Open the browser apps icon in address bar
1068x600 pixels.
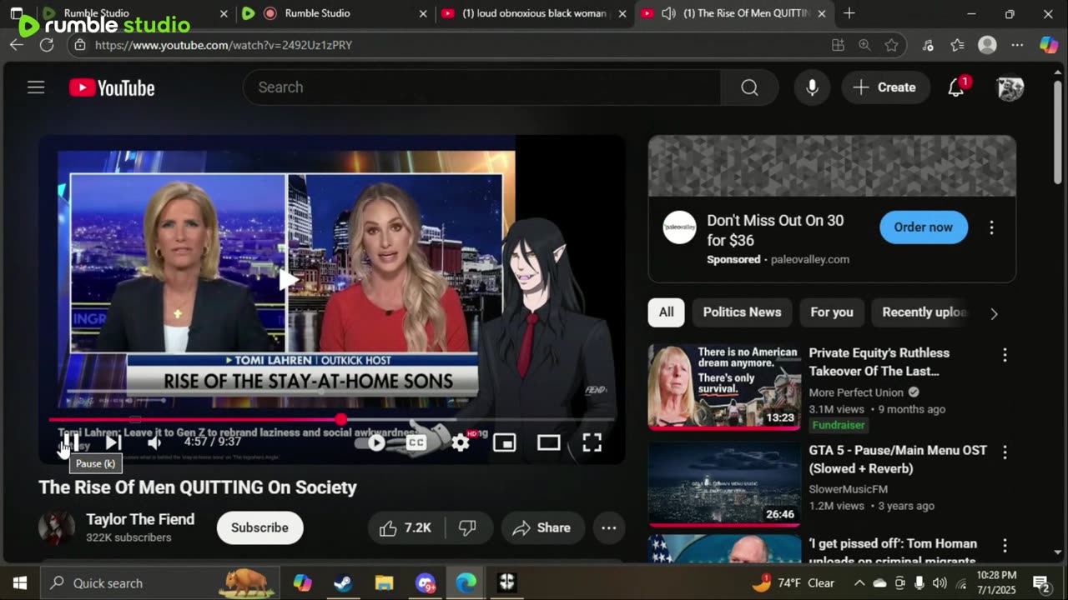pos(838,45)
